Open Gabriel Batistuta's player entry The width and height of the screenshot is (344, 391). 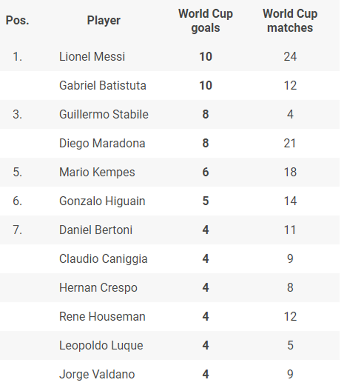(x=102, y=86)
